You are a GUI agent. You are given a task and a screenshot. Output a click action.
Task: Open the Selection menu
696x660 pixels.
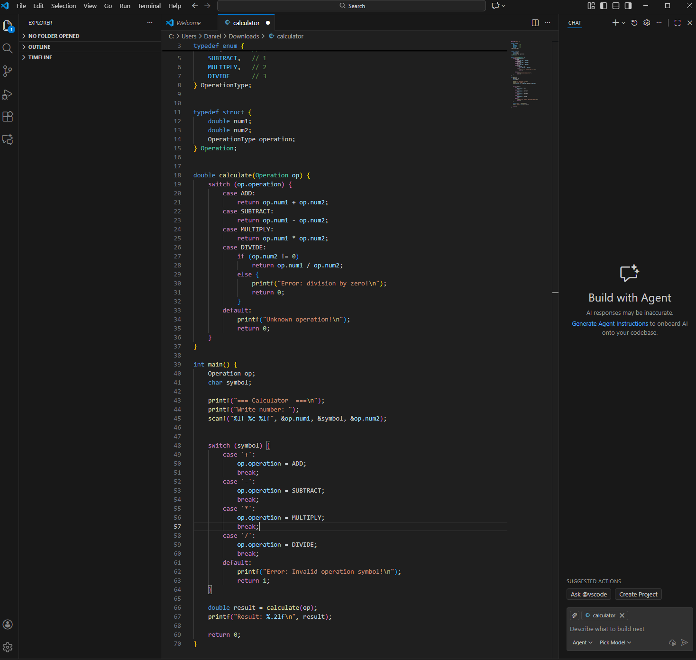click(x=64, y=6)
